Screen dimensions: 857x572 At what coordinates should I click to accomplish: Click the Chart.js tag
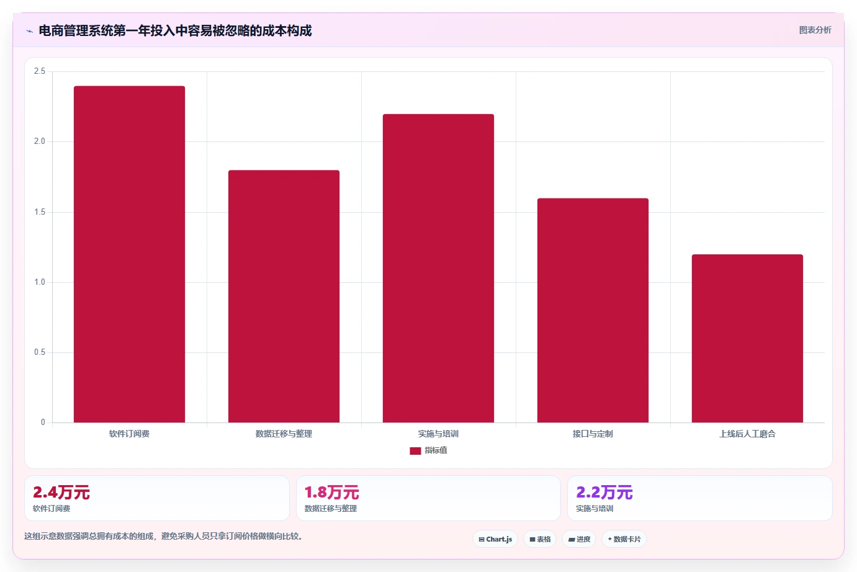tap(495, 539)
